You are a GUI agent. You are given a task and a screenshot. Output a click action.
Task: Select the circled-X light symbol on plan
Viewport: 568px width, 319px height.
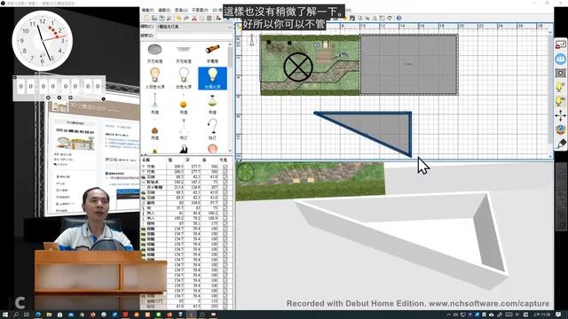298,67
